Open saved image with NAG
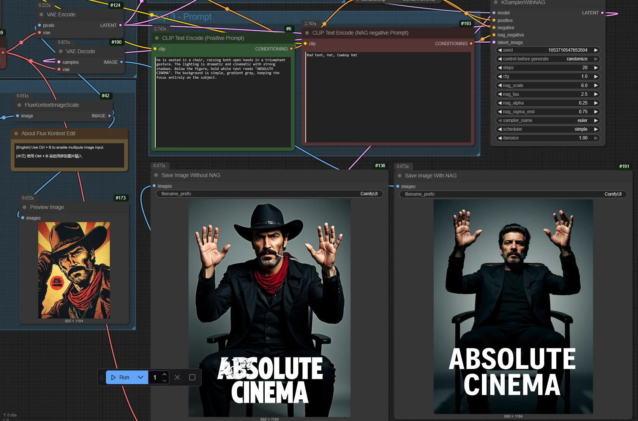The image size is (638, 421). (513, 307)
